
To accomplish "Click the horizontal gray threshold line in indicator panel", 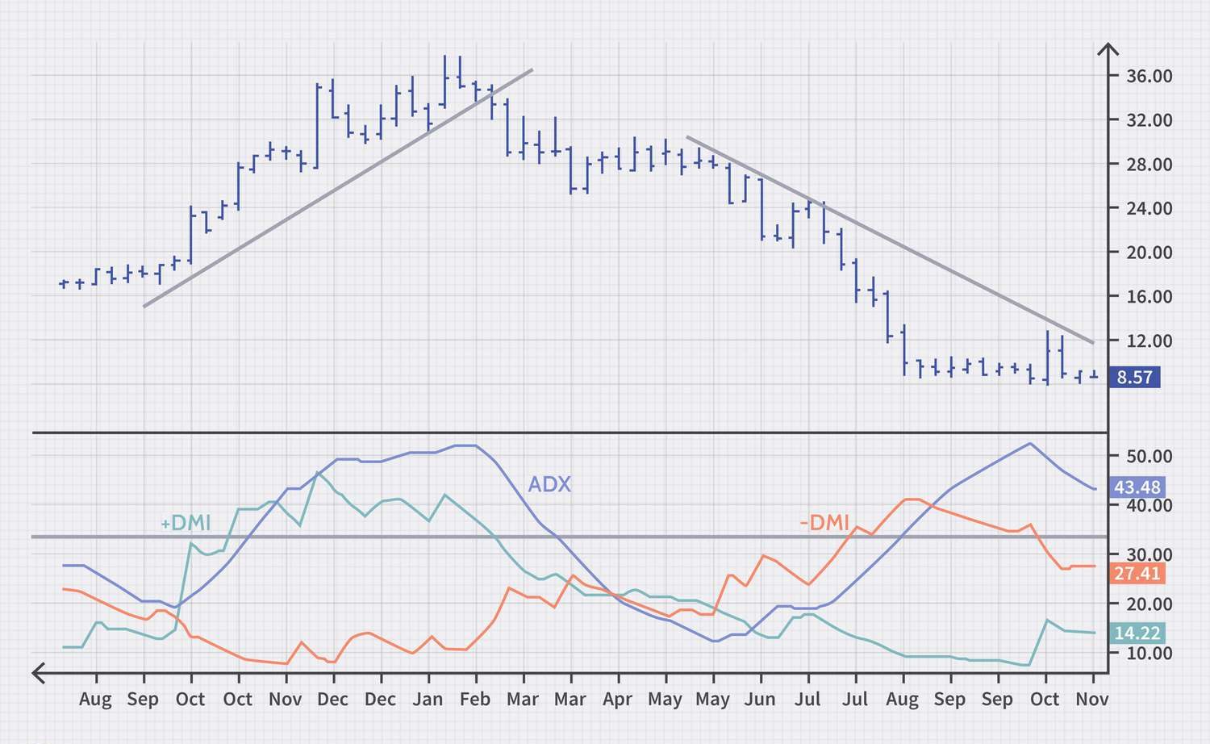I will [x=569, y=537].
